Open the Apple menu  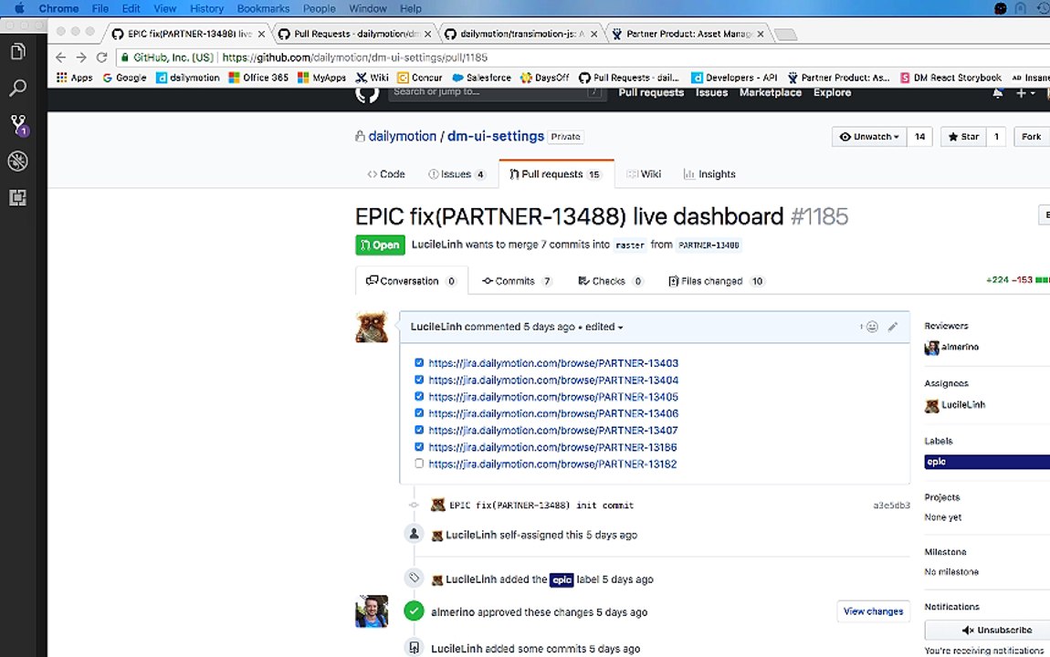click(x=19, y=9)
